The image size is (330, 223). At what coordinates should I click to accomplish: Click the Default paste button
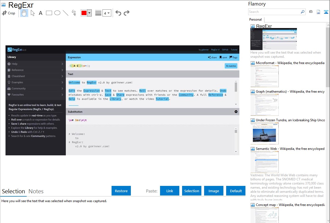tap(236, 191)
